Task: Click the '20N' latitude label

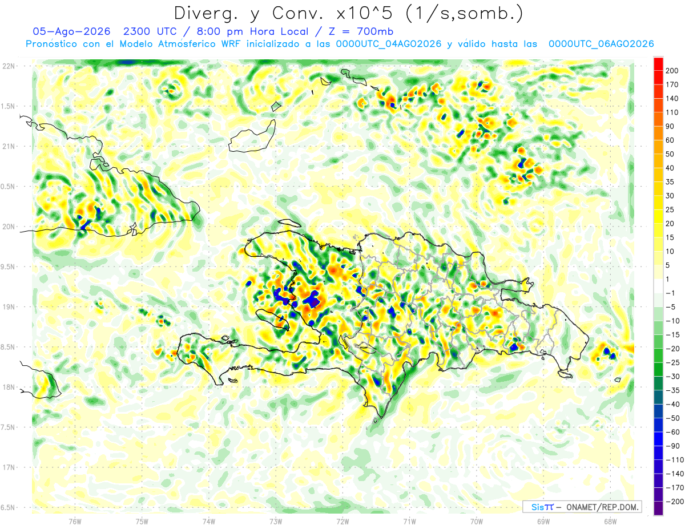Action: tap(9, 227)
